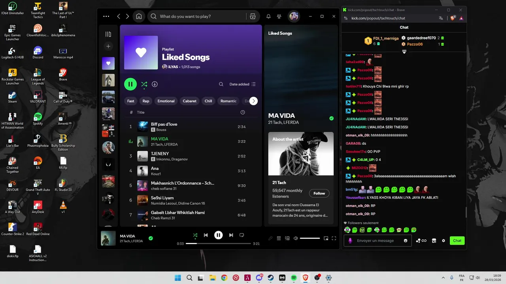Image resolution: width=506 pixels, height=284 pixels.
Task: Select Liked Songs heart in sidebar
Action: click(108, 63)
